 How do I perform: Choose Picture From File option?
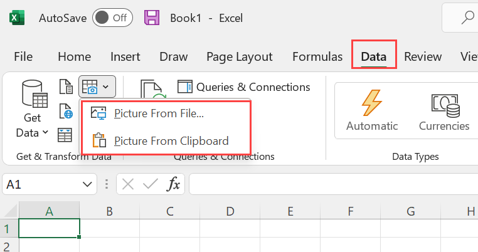[x=159, y=113]
